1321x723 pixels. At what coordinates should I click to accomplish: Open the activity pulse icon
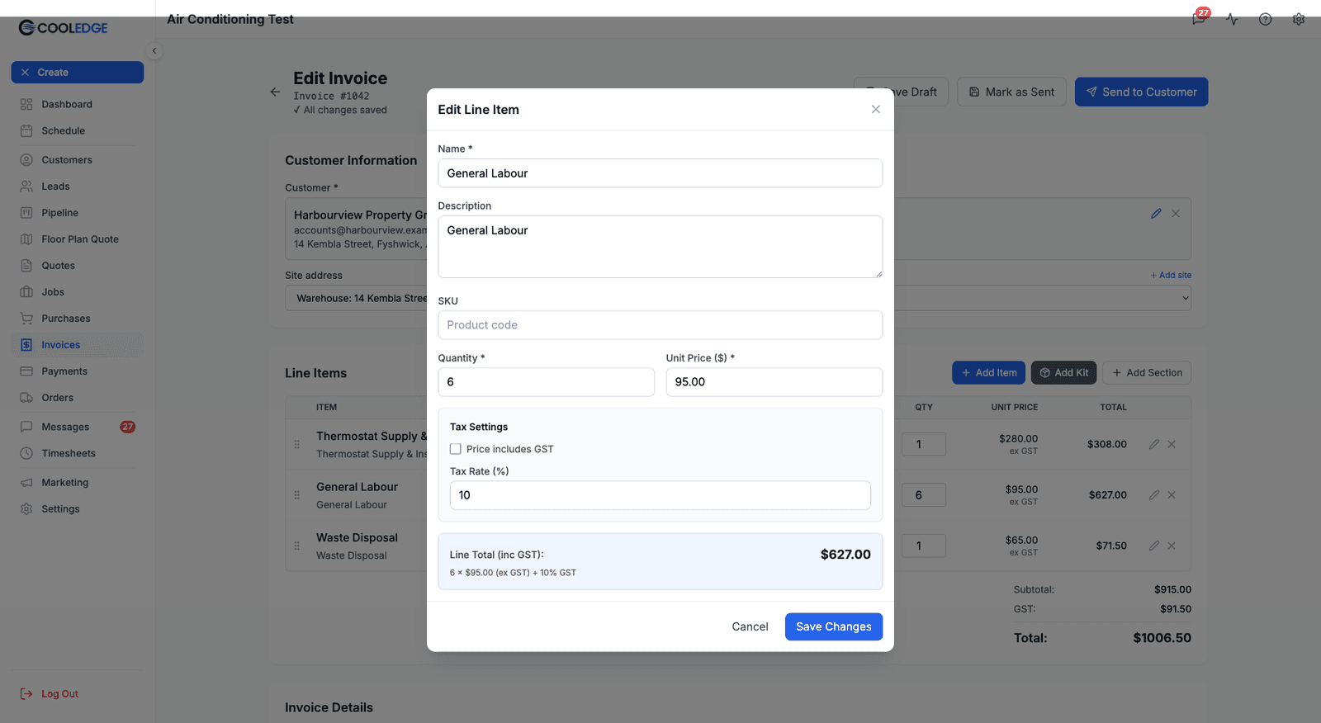pos(1232,19)
